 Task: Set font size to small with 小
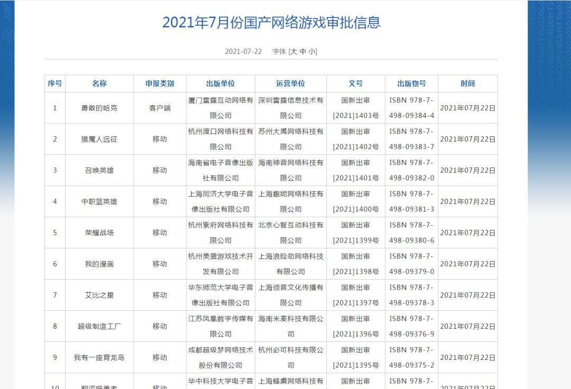[x=312, y=52]
